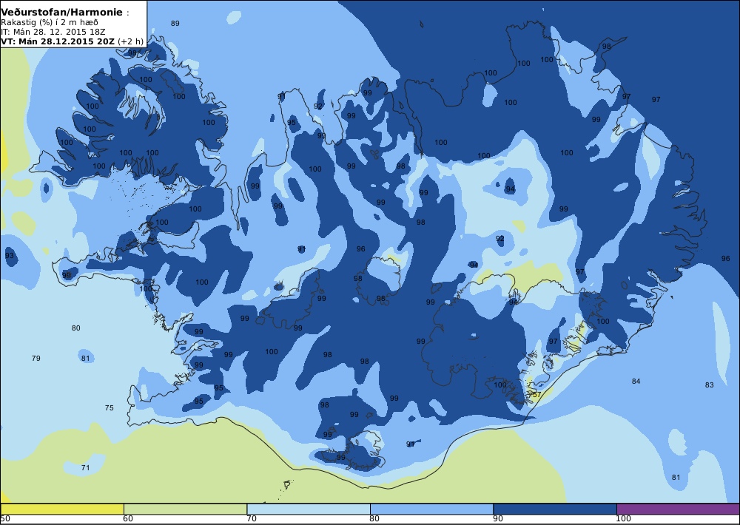Click the yellow 50–60 legend color segment
The width and height of the screenshot is (740, 525).
(x=62, y=509)
